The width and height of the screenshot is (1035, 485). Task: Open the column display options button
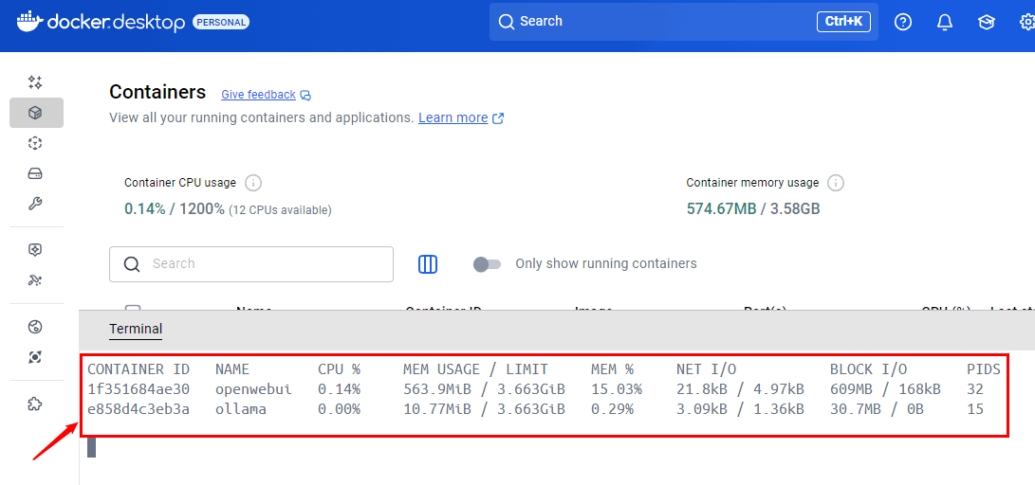428,264
